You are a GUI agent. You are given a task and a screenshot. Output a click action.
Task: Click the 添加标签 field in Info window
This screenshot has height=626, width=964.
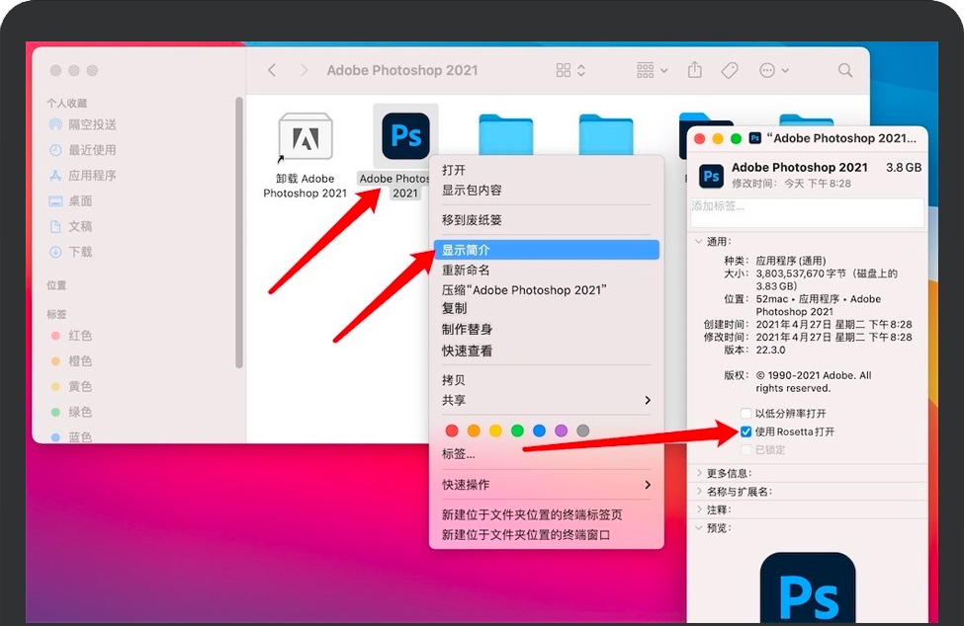pos(807,212)
